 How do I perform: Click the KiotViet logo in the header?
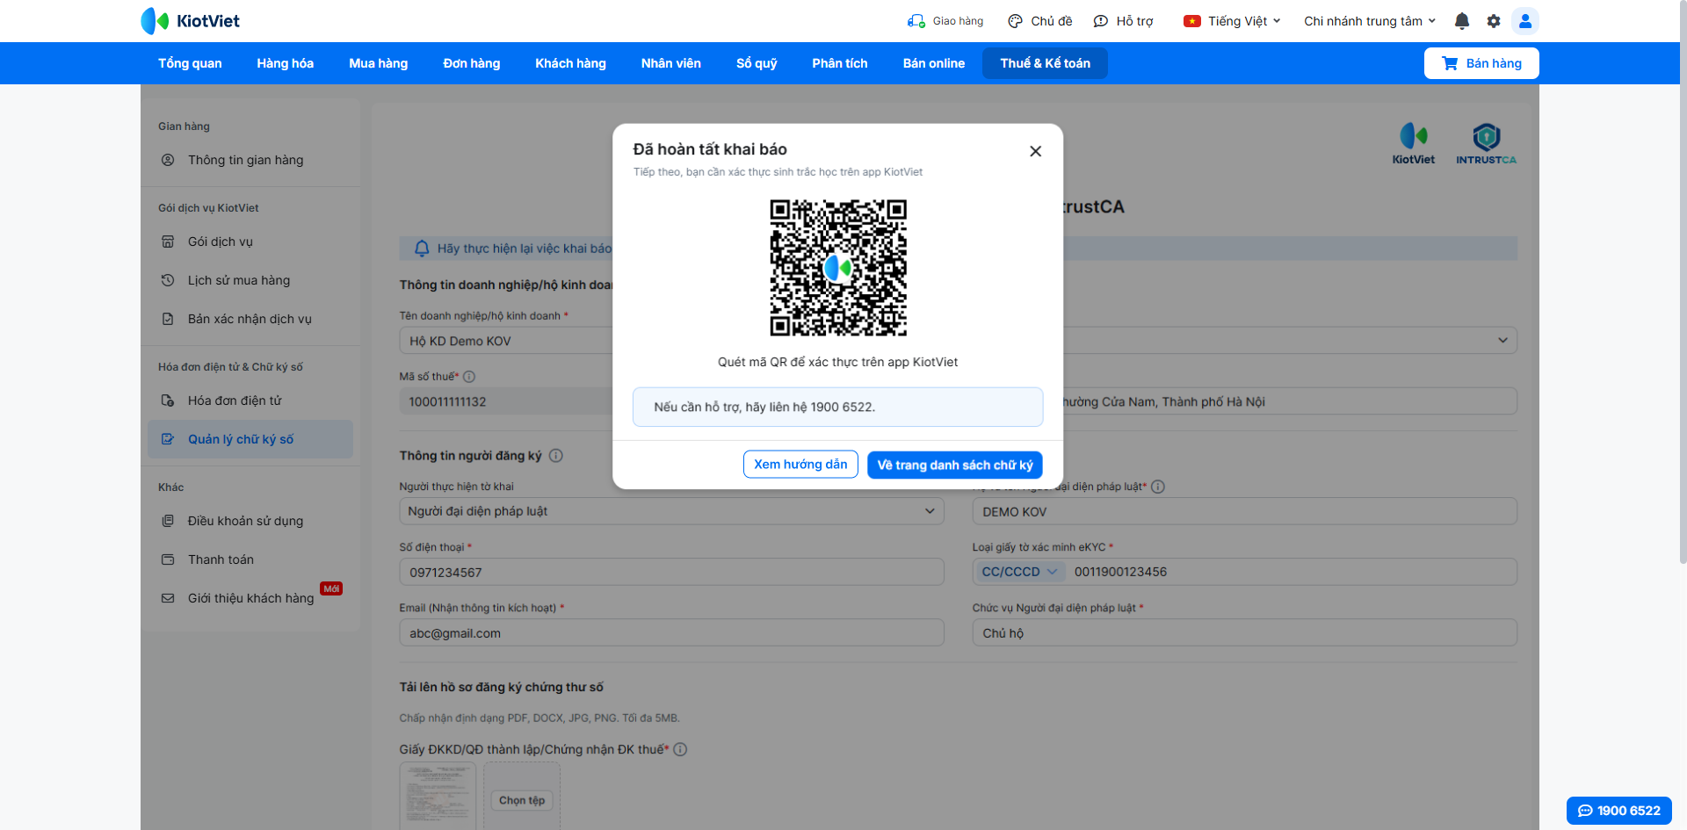[190, 21]
